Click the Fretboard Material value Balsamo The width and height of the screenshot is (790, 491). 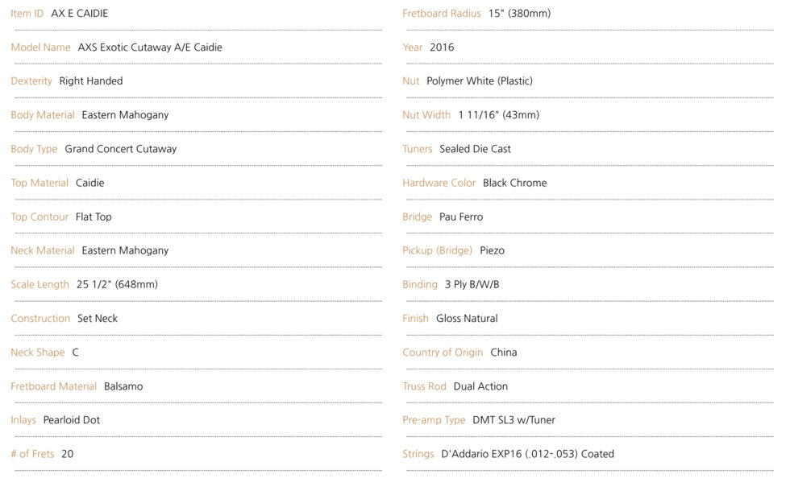(x=123, y=386)
